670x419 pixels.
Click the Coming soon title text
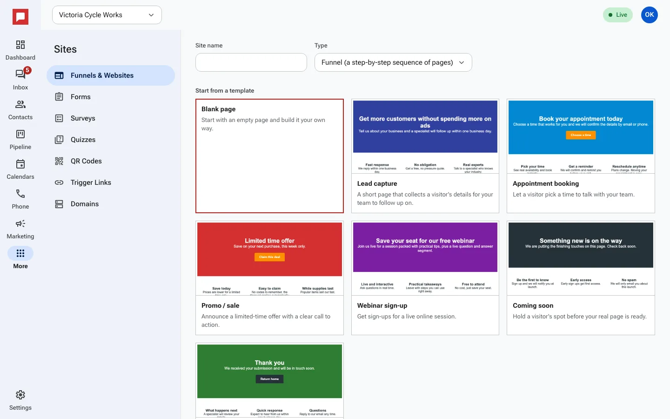[x=533, y=306]
